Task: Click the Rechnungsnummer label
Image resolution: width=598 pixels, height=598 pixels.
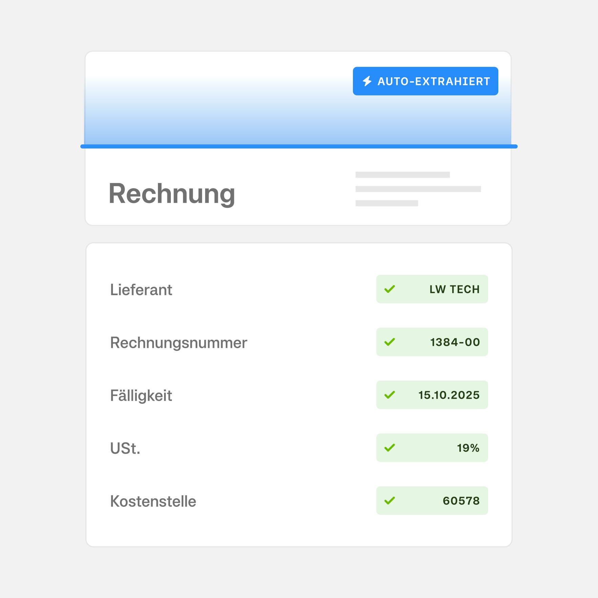Action: tap(179, 343)
